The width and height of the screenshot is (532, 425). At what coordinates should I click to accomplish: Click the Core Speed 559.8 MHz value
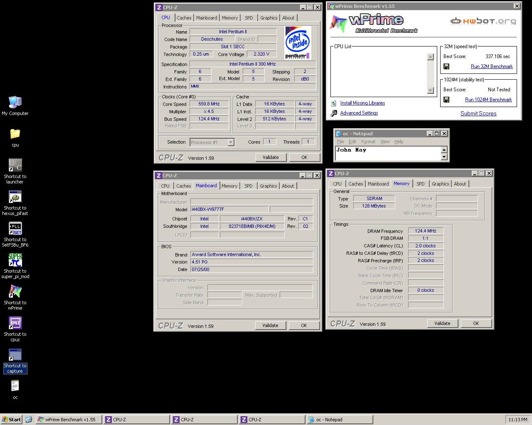point(209,104)
